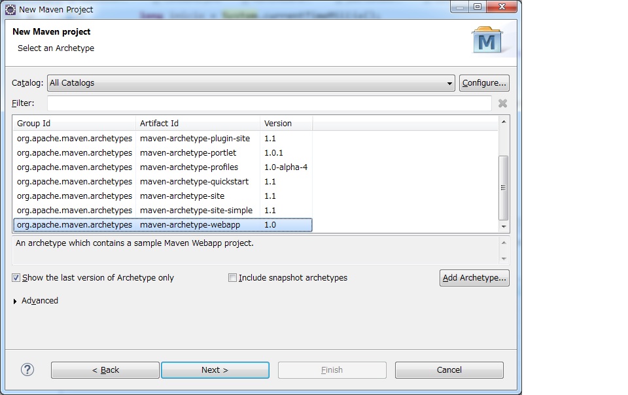Image resolution: width=628 pixels, height=395 pixels.
Task: Select maven-archetype-profiles row
Action: [x=163, y=167]
